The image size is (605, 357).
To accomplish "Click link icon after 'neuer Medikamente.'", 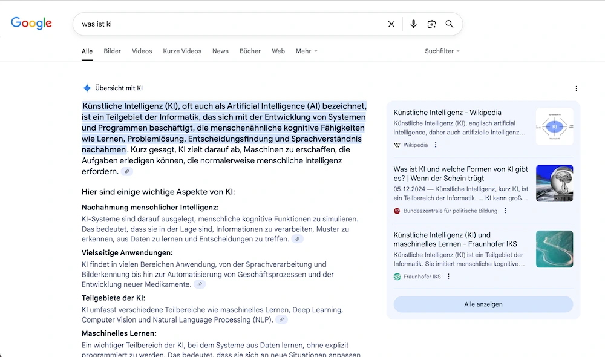I will [200, 284].
